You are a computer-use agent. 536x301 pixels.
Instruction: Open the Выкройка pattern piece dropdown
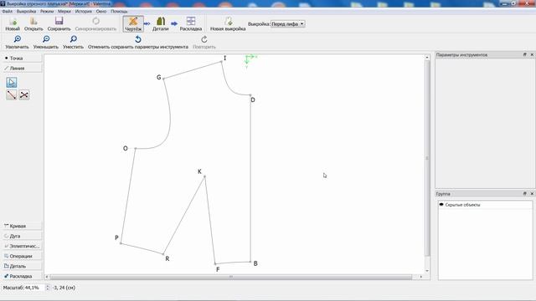pyautogui.click(x=287, y=24)
